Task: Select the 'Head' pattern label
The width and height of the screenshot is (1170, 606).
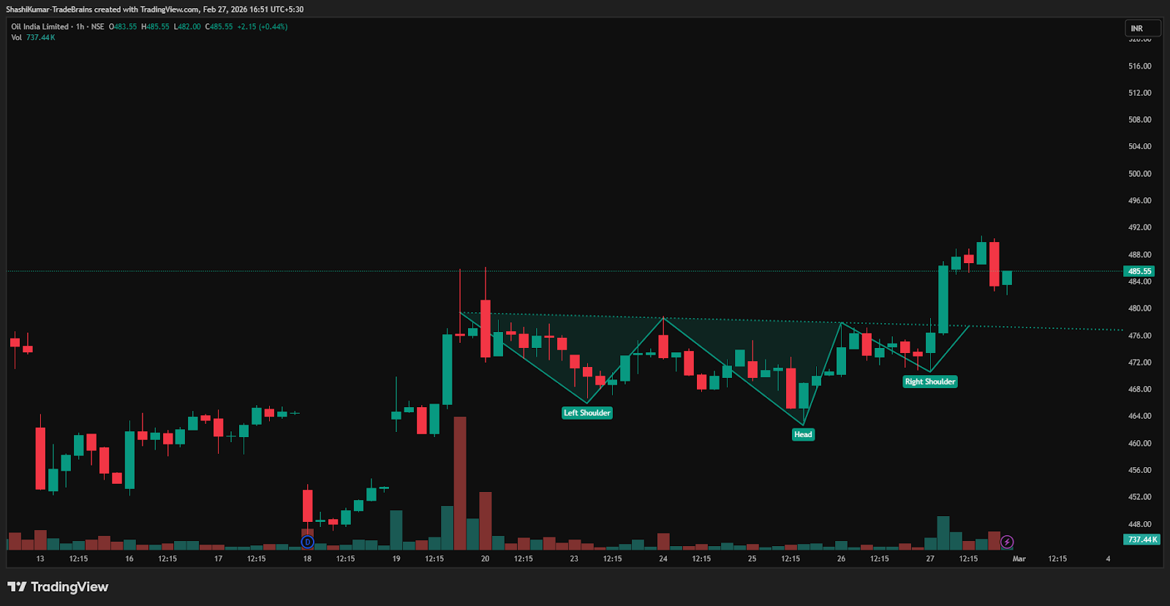Action: tap(803, 434)
